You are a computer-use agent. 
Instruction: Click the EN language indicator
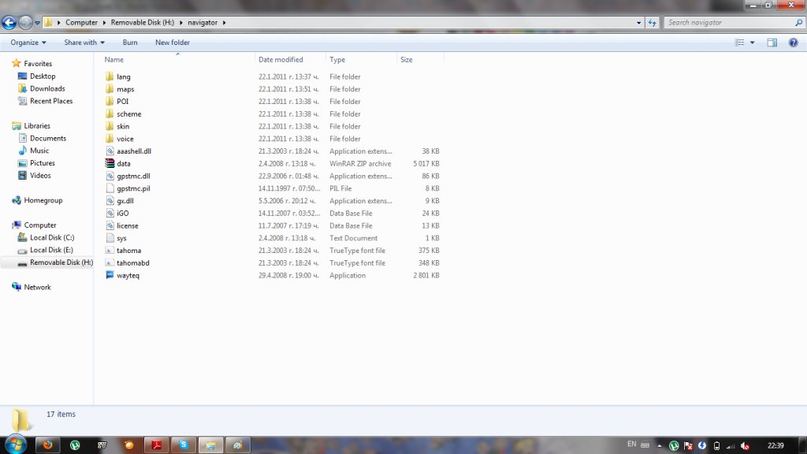click(x=631, y=445)
